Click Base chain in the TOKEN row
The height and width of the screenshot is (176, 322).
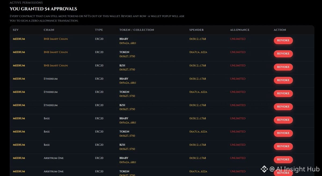[47, 132]
